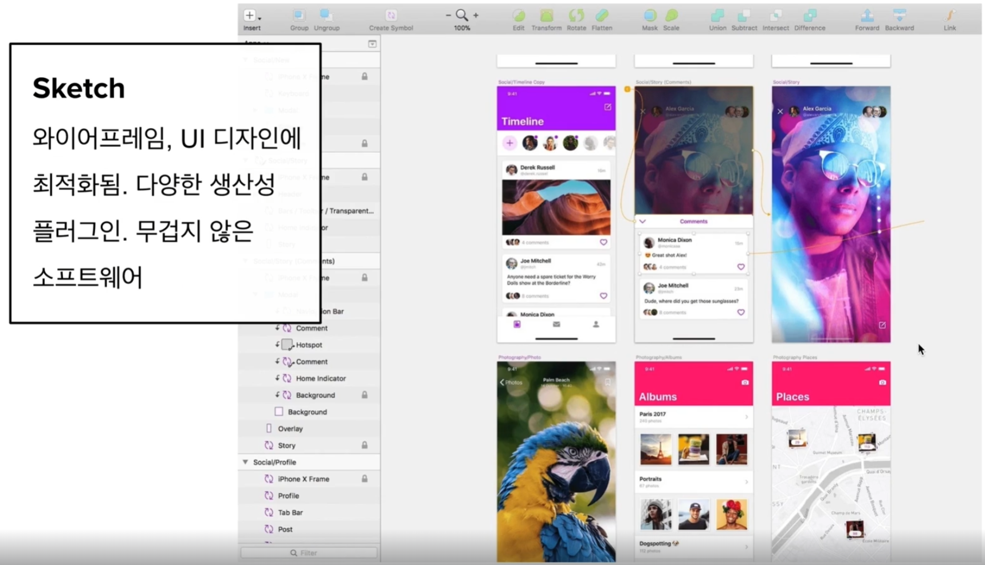Open the red-flower portrait thumbnail

click(732, 514)
